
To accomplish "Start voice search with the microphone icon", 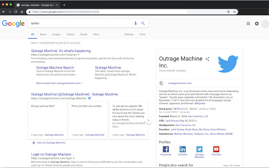I will (x=135, y=24).
